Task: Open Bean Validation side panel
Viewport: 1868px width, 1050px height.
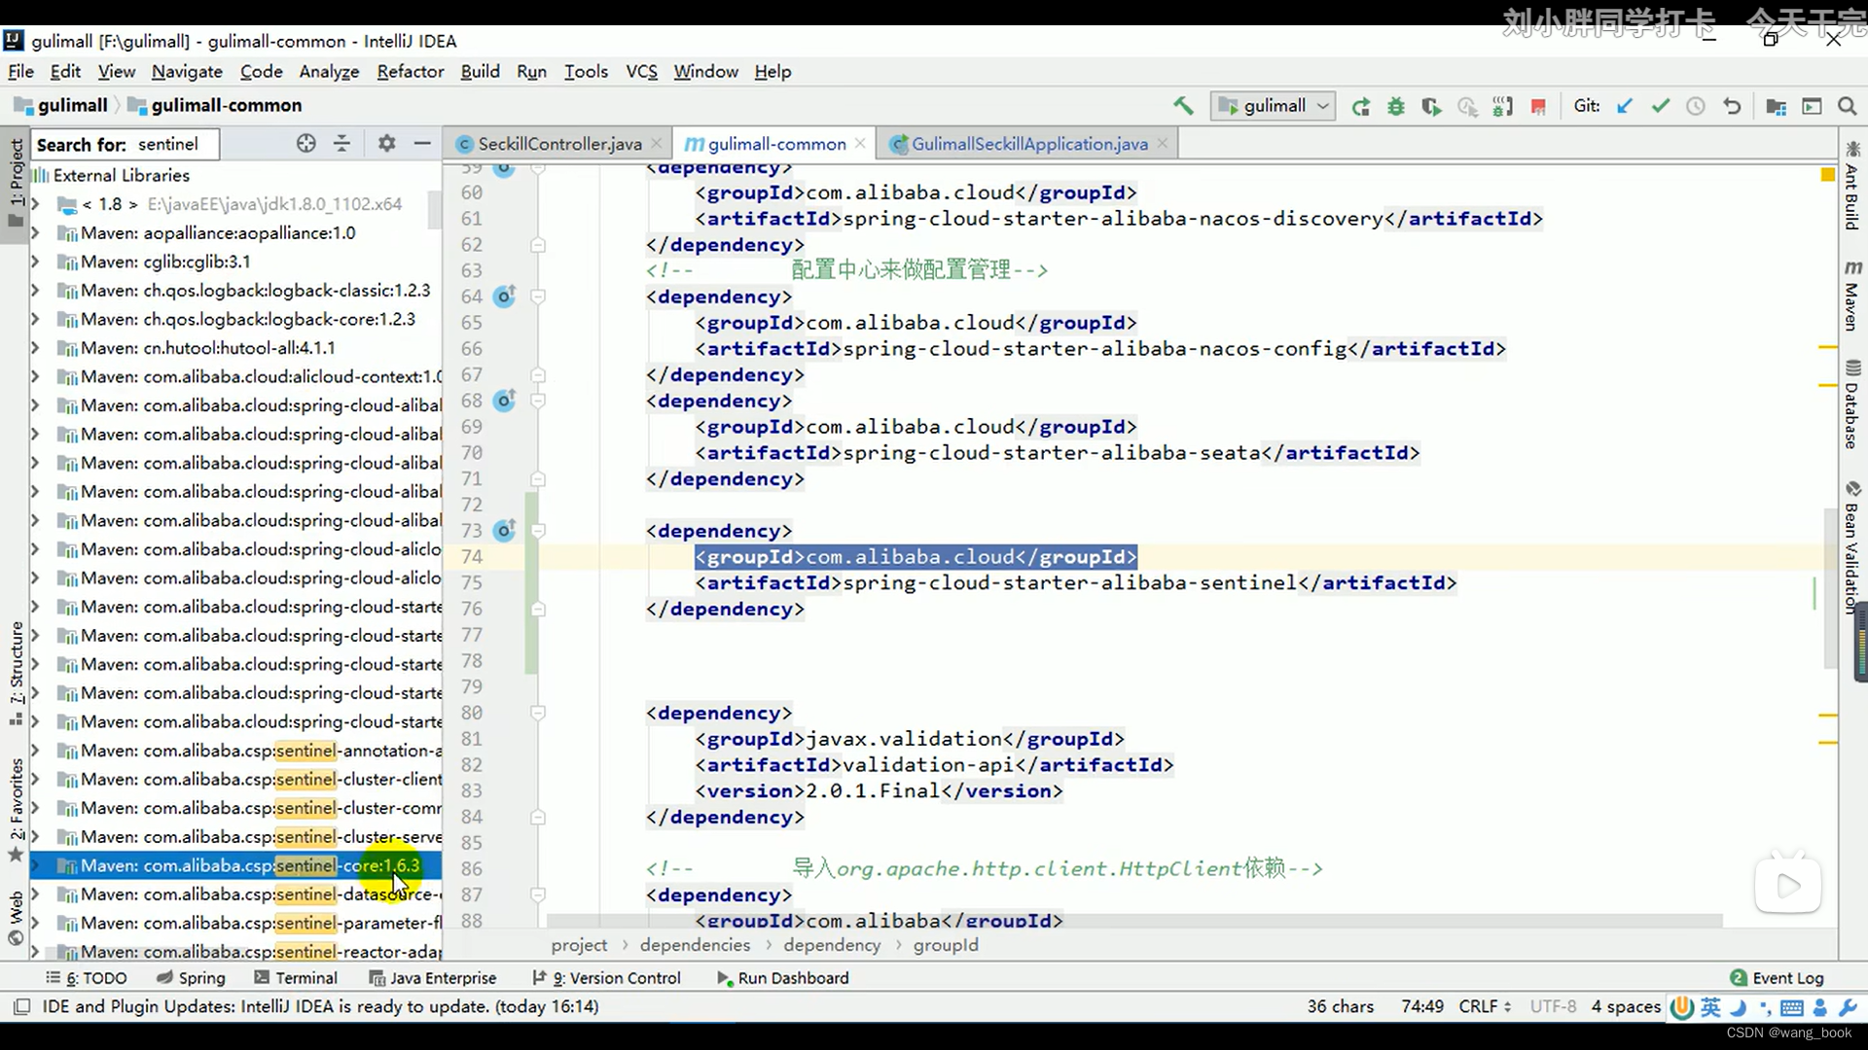Action: 1850,546
